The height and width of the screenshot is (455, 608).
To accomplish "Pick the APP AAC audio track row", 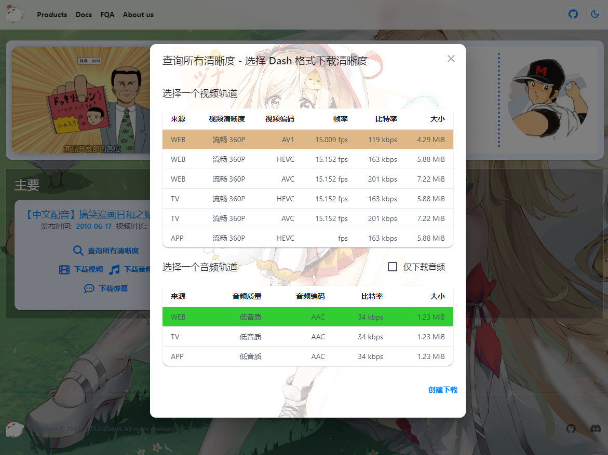I will pos(307,356).
